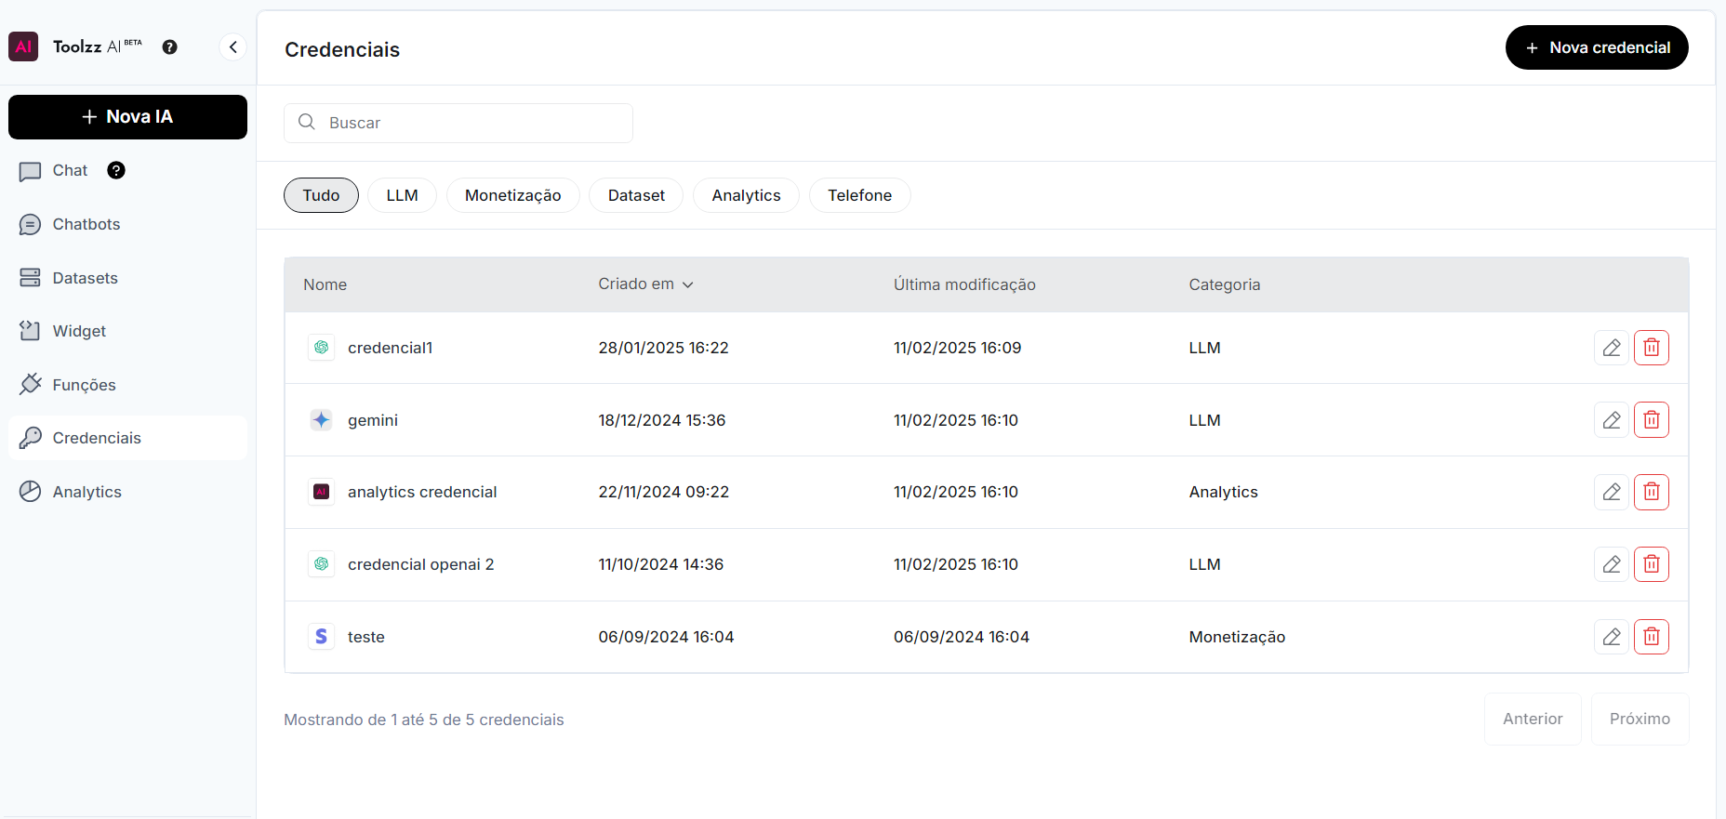Filter by the Monetização tab

[x=513, y=195]
